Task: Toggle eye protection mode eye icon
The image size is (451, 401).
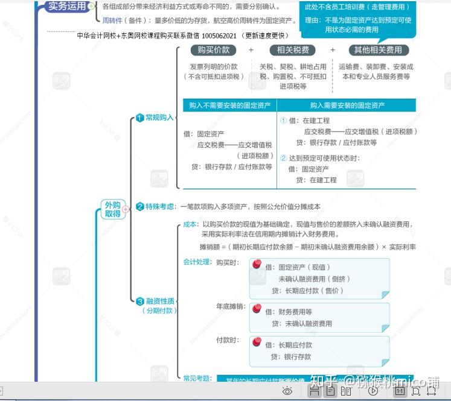Action: click(x=287, y=391)
